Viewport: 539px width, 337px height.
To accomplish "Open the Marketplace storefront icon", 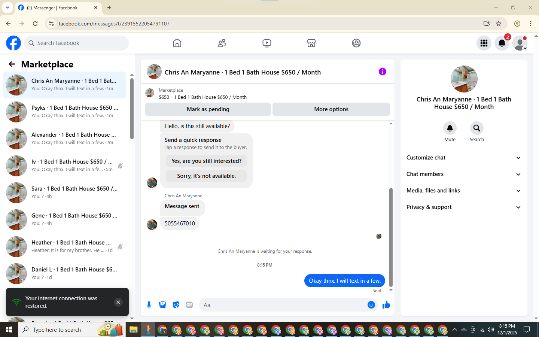I will [311, 43].
